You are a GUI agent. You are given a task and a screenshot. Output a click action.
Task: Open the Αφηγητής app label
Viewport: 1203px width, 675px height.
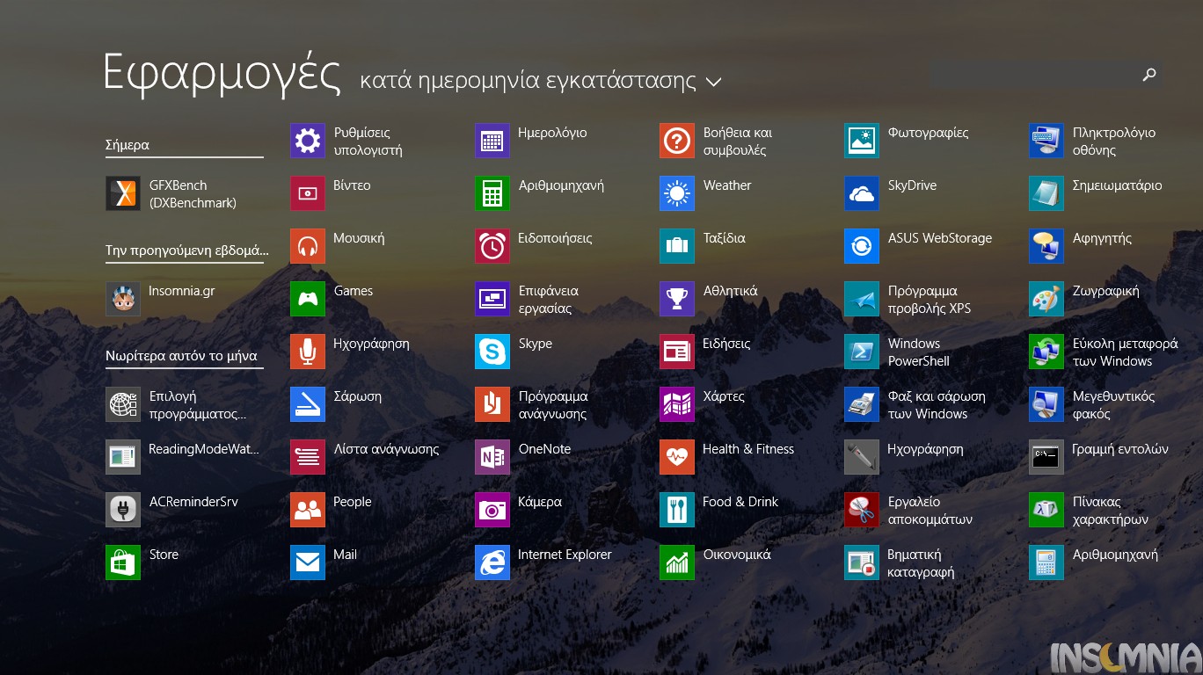pos(1102,238)
